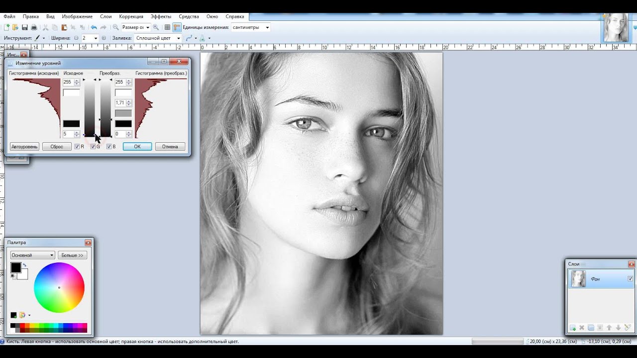Toggle visibility checkbox of Фон layer
This screenshot has width=637, height=358.
(631, 279)
